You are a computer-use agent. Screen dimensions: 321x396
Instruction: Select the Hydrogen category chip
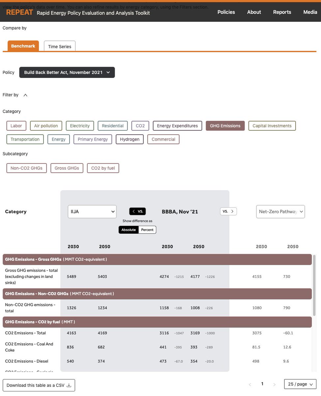pos(130,139)
